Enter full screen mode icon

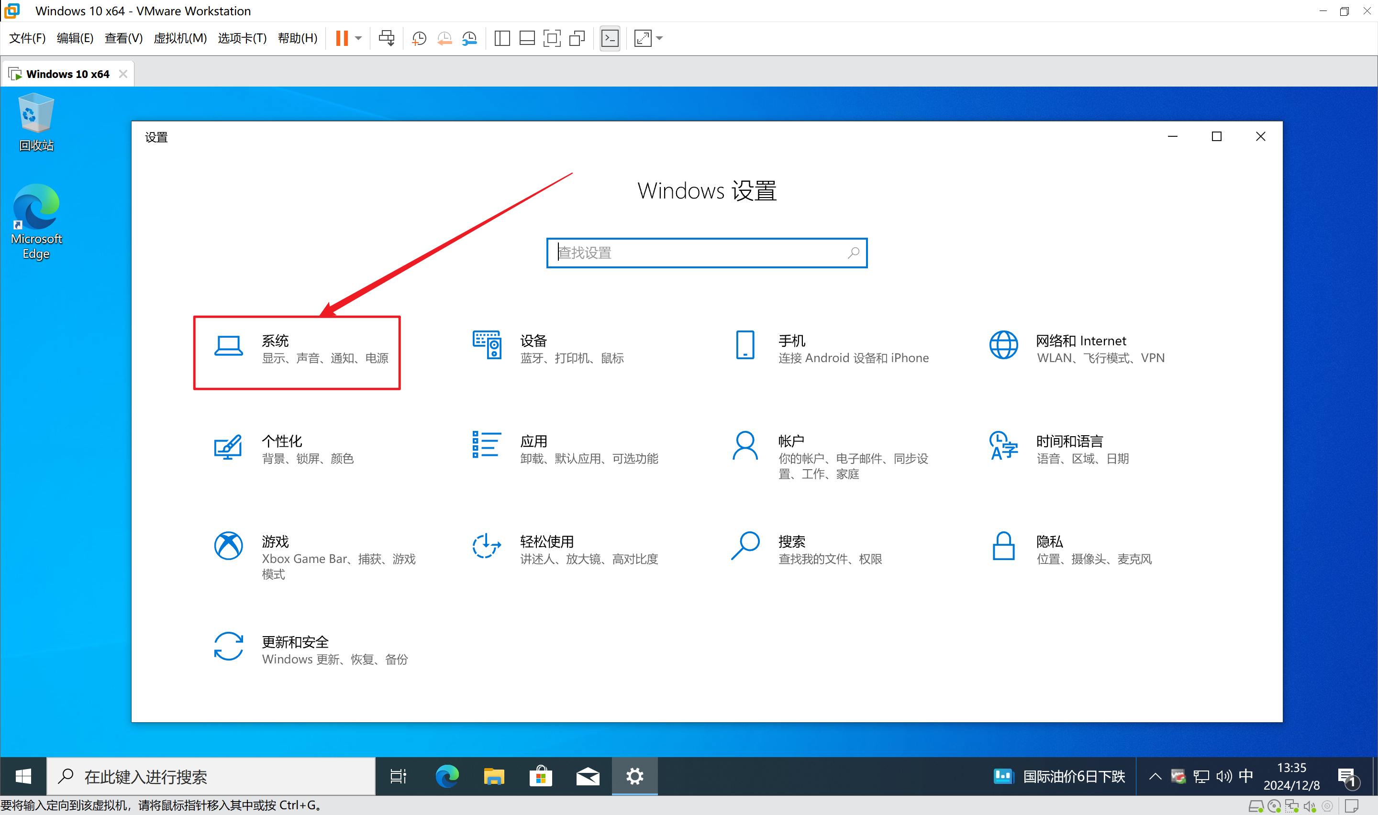[551, 38]
